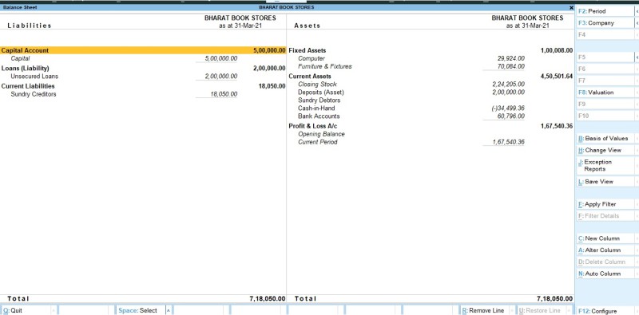
Task: Expand arrow next to F2: Period
Action: 637,11
